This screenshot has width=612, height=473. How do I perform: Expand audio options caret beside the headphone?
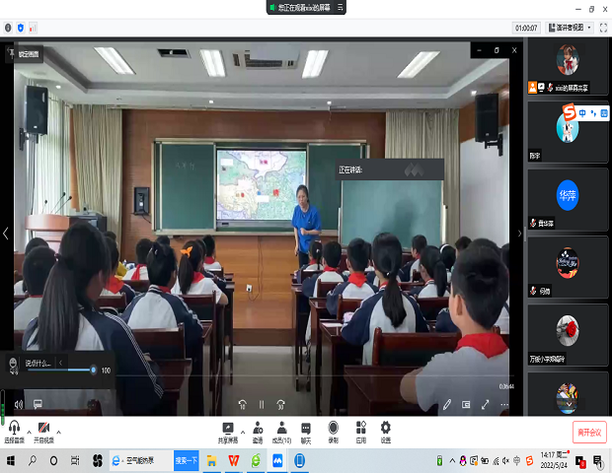[x=29, y=432]
